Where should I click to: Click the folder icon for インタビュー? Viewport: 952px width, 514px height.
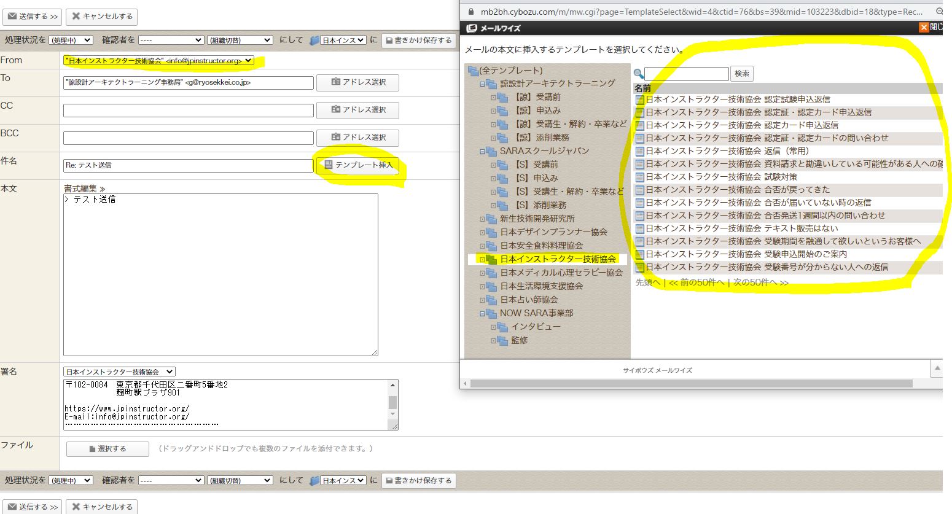(x=502, y=327)
